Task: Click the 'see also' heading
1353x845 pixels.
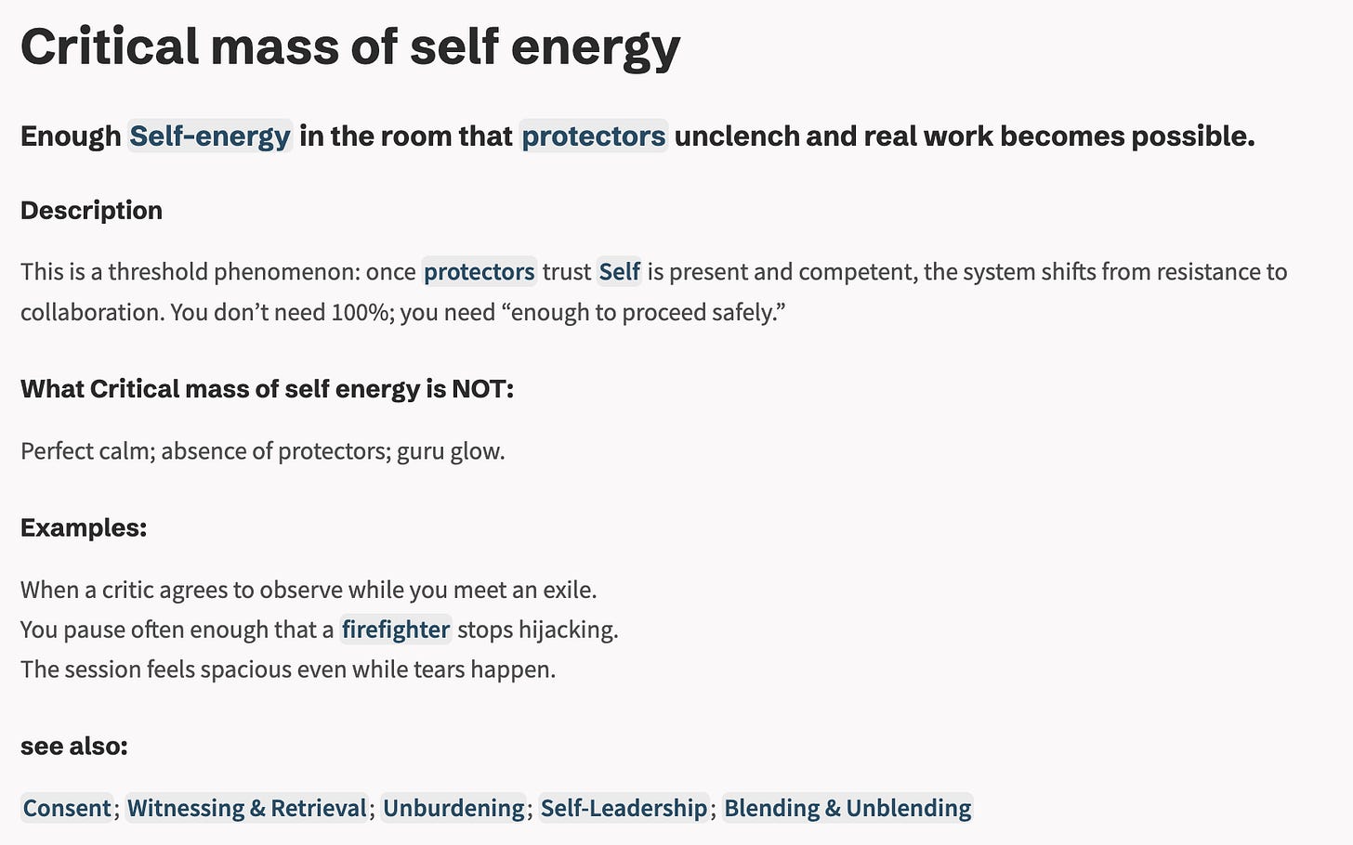Action: [73, 746]
